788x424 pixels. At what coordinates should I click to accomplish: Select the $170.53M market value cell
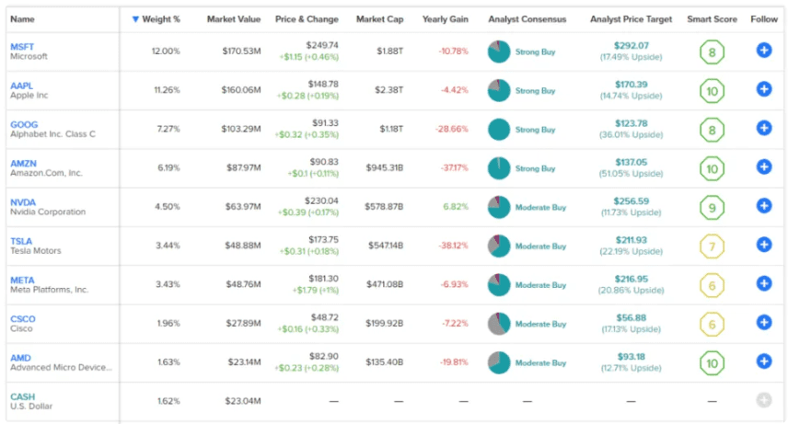242,52
